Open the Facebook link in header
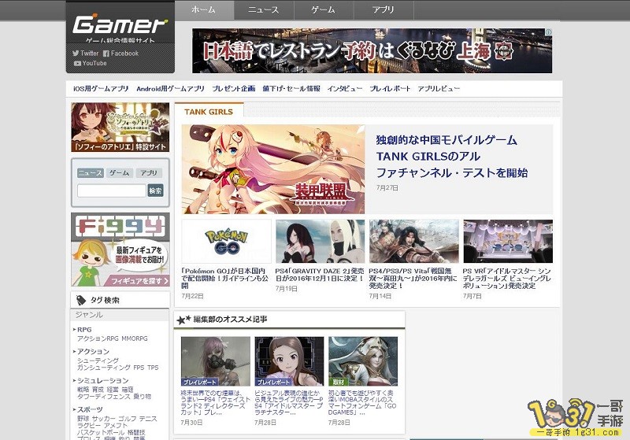This screenshot has width=630, height=440. [x=120, y=53]
